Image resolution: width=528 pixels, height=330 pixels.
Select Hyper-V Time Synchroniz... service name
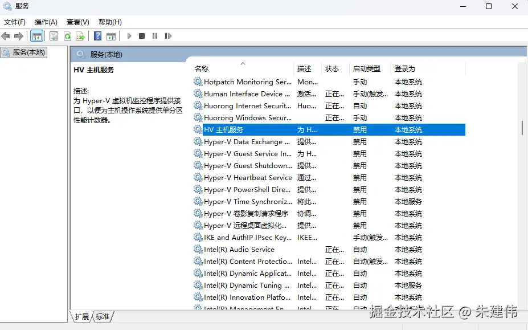pos(248,202)
